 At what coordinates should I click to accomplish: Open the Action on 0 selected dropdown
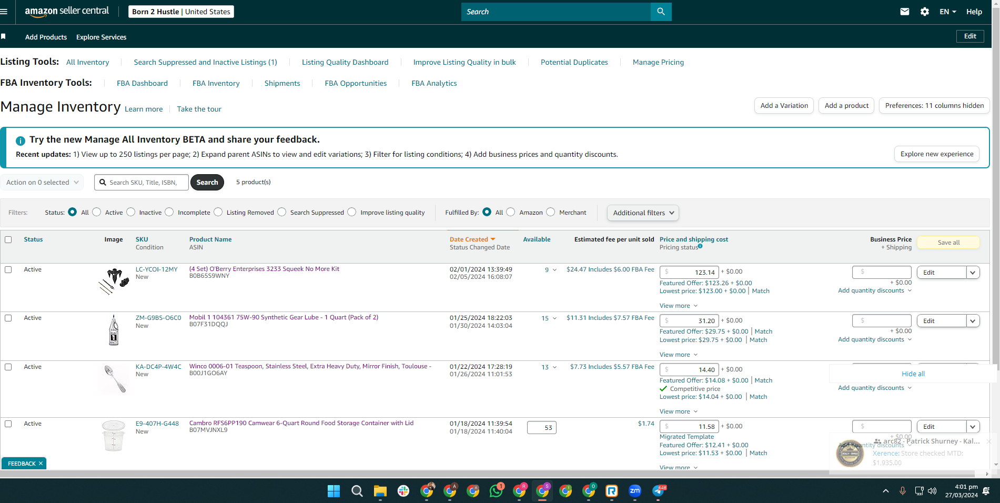(42, 182)
